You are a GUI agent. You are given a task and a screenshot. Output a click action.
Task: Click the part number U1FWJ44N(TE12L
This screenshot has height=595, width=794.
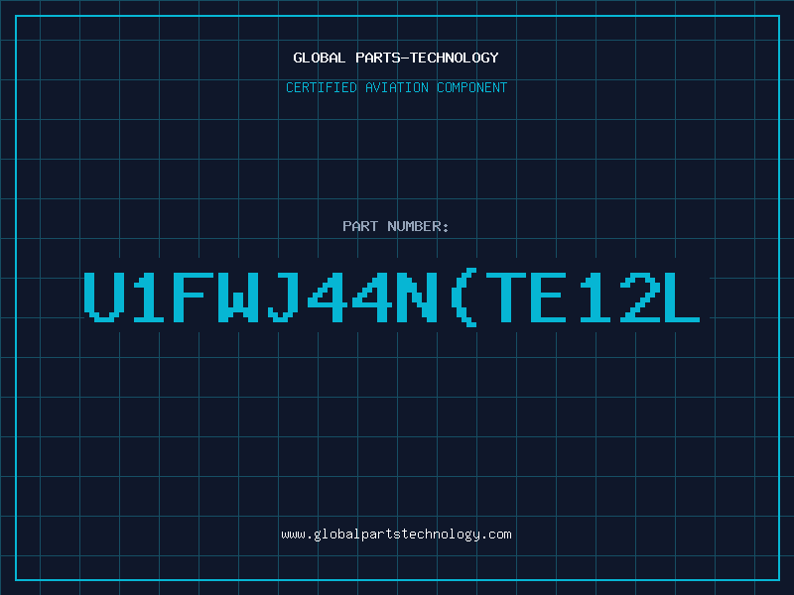click(x=392, y=298)
